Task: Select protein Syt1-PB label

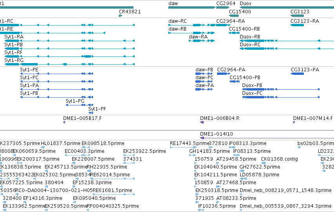Action: pyautogui.click(x=29, y=93)
